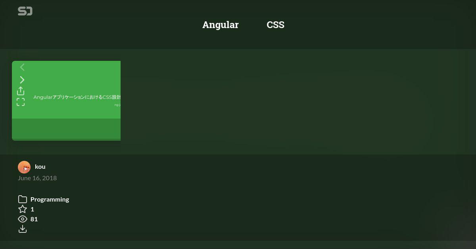Click the June 16, 2018 date
Screen dimensions: 476x249
point(37,178)
